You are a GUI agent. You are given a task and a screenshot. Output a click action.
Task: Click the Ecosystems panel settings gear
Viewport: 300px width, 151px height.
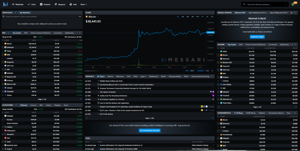(16, 105)
